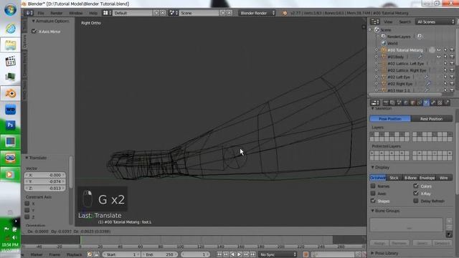
Task: Open Blender from the Windows taskbar
Action: (x=11, y=94)
